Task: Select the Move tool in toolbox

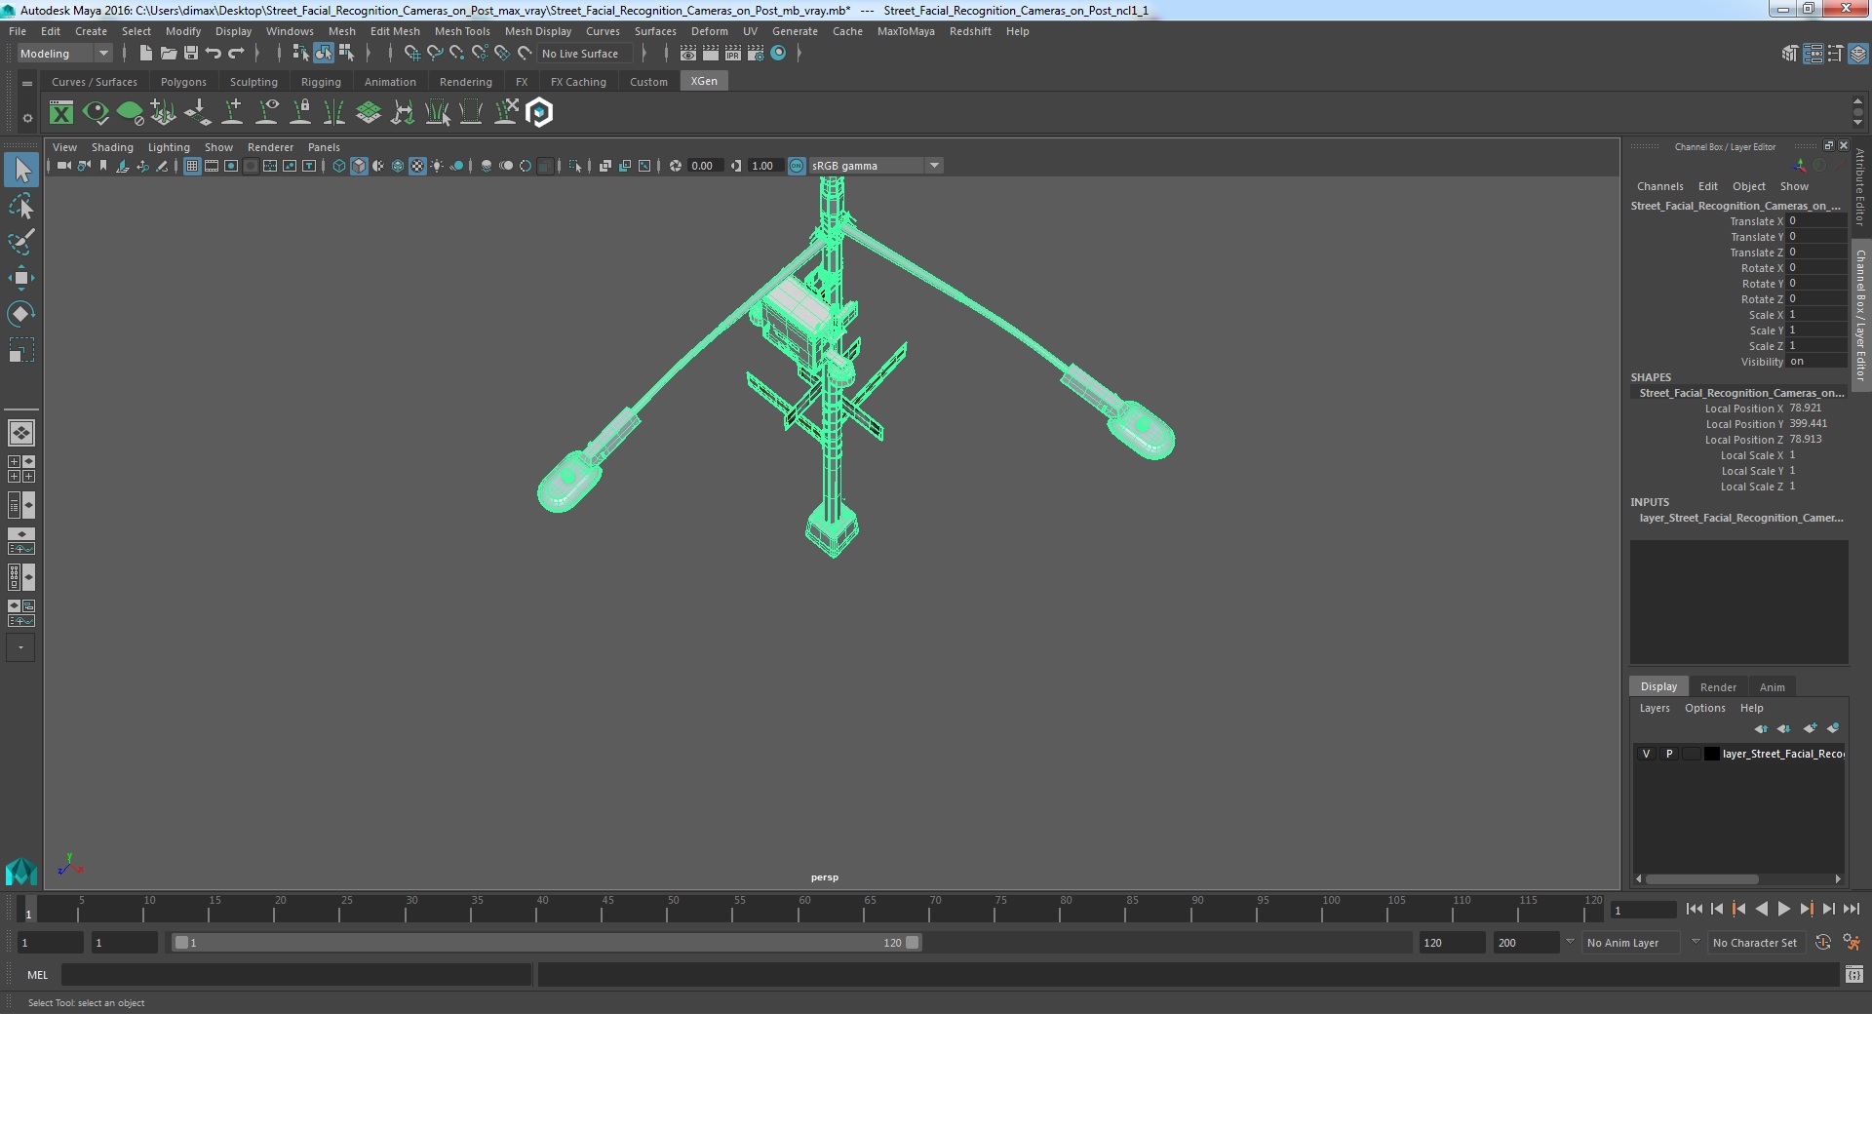Action: [x=20, y=278]
